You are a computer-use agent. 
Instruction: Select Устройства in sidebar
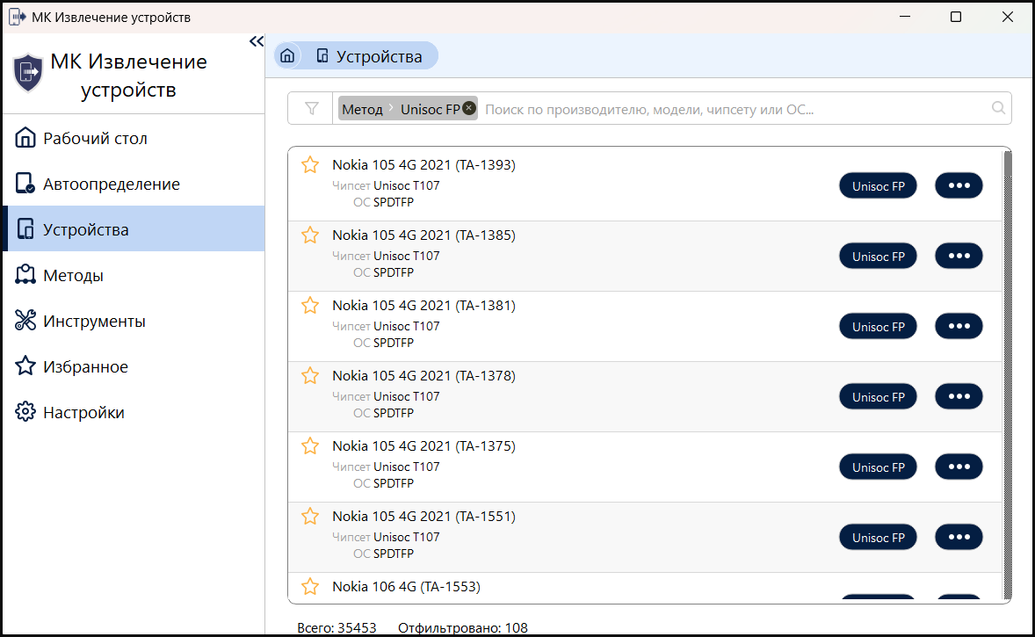pyautogui.click(x=134, y=229)
